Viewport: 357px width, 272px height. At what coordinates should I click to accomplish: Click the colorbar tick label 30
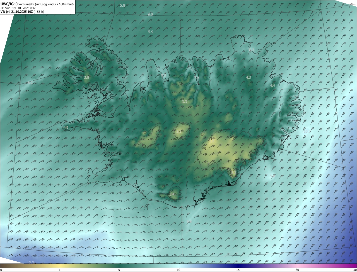[x=297, y=270]
